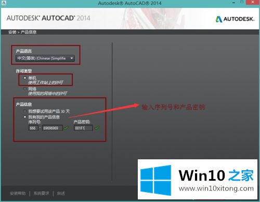This screenshot has height=202, width=260.
Task: Click the AutoCAD app icon in title bar
Action: (4, 3)
